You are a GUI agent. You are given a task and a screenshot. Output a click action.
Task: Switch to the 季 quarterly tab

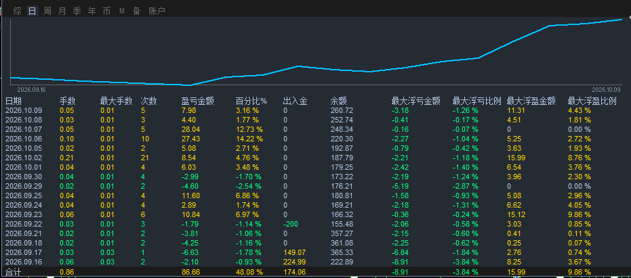tap(77, 11)
